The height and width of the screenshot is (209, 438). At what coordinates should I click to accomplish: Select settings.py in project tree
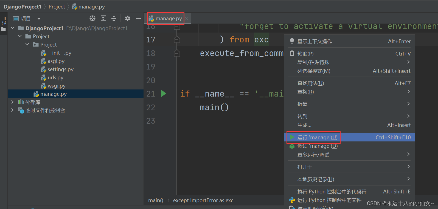[x=57, y=69]
